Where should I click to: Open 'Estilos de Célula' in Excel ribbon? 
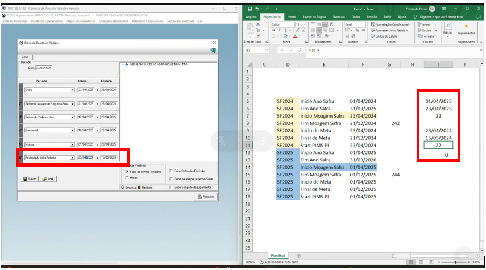pos(385,36)
